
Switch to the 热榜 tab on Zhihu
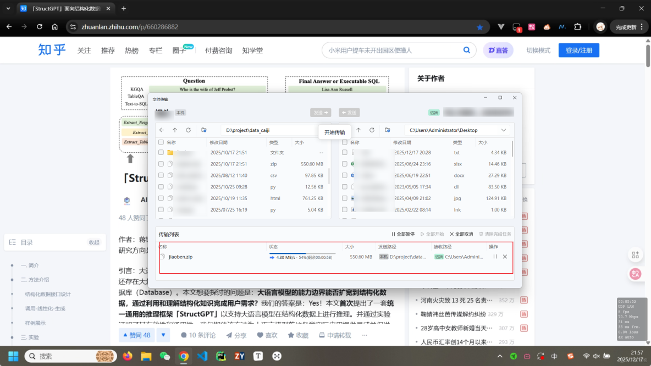click(x=131, y=50)
